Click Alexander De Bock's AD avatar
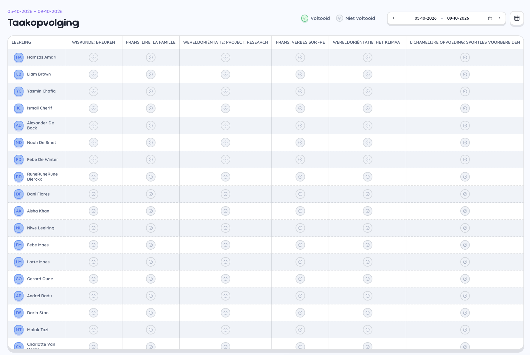The width and height of the screenshot is (530, 355). tap(19, 125)
